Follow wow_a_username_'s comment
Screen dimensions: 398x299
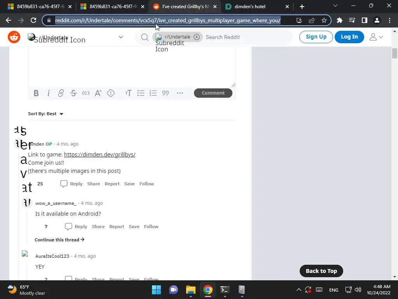click(151, 227)
